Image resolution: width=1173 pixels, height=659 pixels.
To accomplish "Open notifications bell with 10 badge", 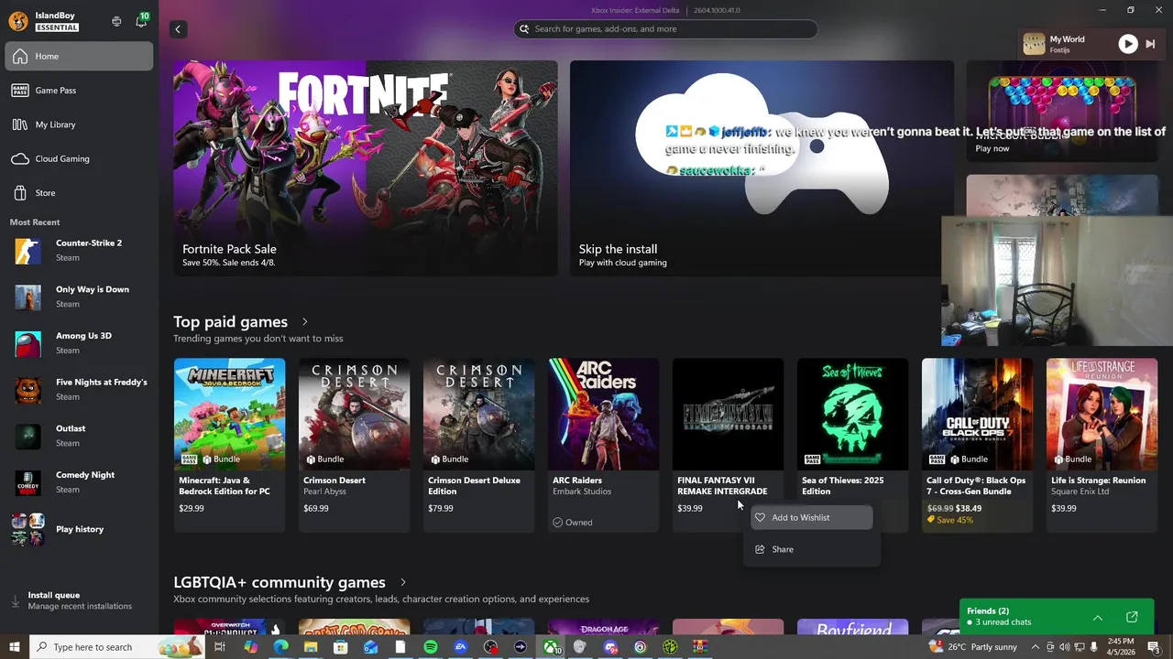I will click(x=141, y=21).
